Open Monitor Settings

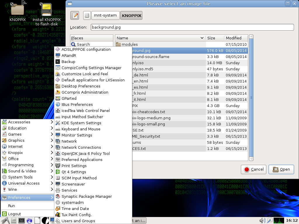tap(93, 135)
